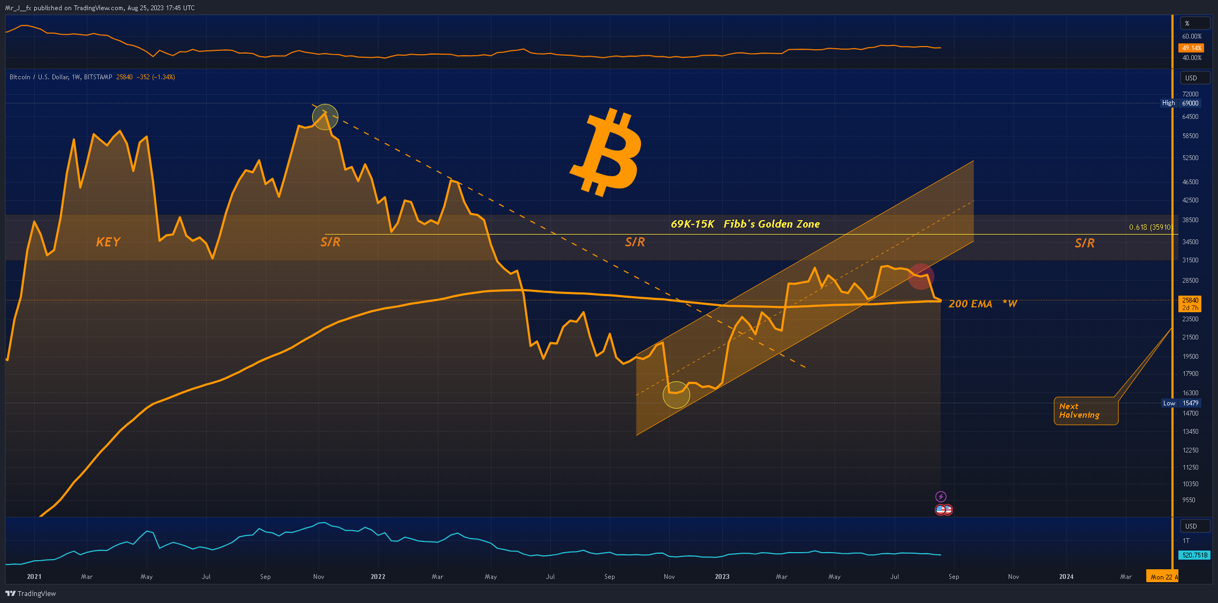Click the 1T volume scale label

[1186, 541]
